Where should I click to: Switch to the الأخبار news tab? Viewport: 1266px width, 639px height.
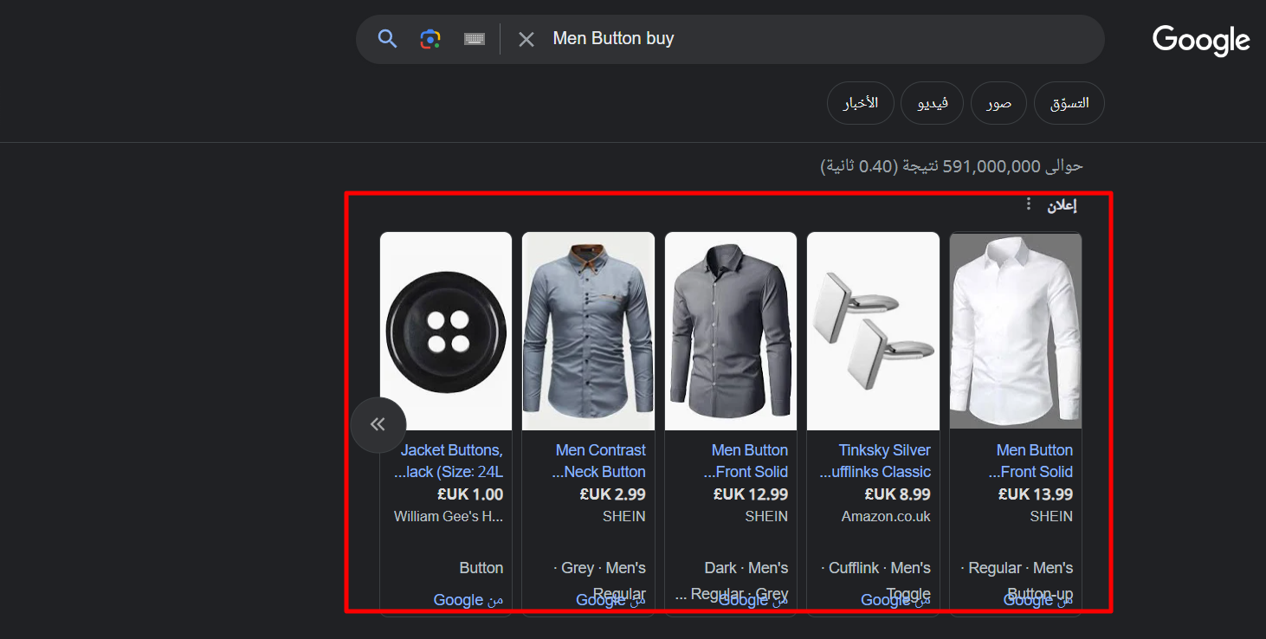(x=861, y=103)
